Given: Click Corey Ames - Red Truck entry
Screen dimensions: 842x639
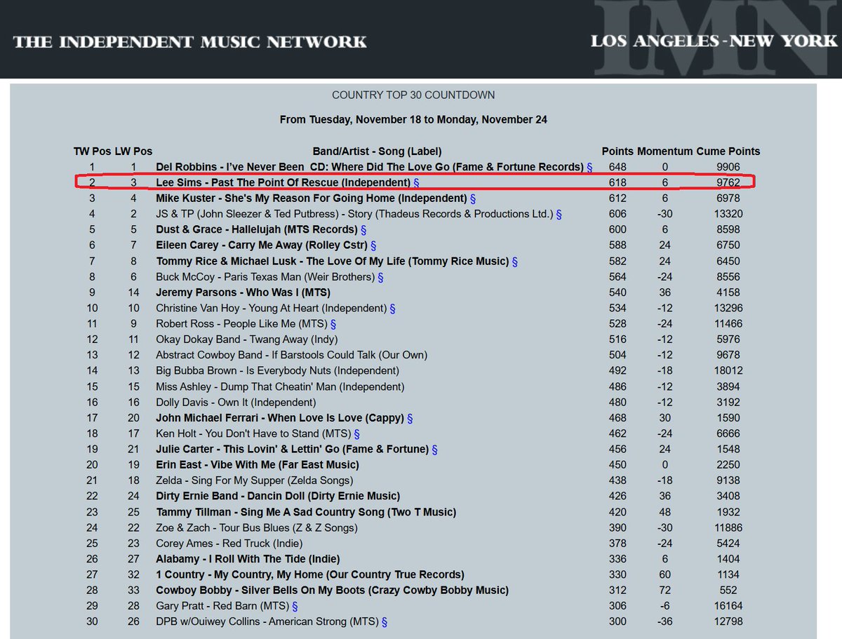Looking at the screenshot, I should [229, 543].
